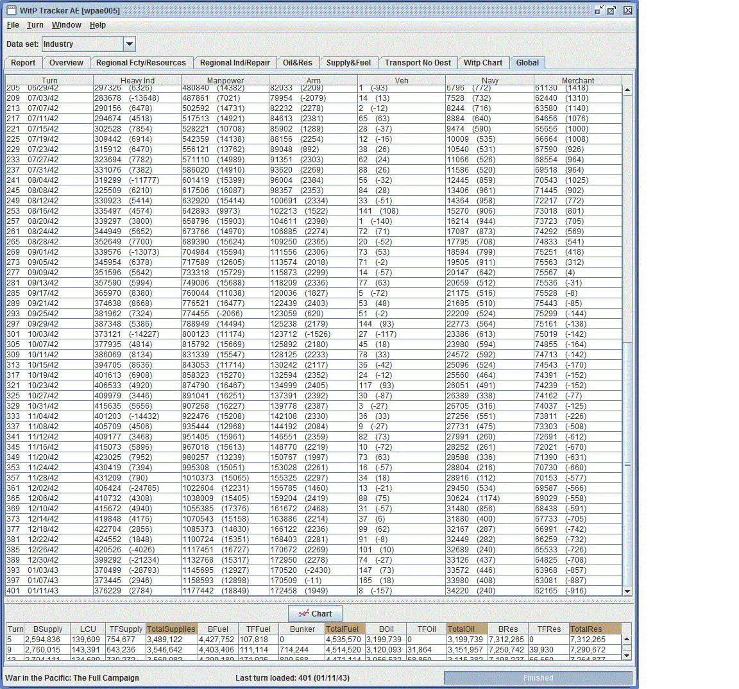Click Manpower value 774455 (-2066)
Screen dimensions: 739x689
[225, 314]
